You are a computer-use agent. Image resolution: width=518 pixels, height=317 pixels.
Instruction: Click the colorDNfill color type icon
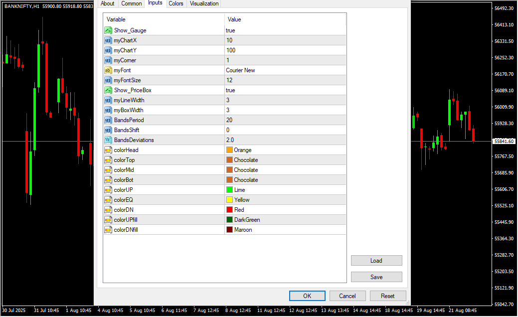(108, 230)
